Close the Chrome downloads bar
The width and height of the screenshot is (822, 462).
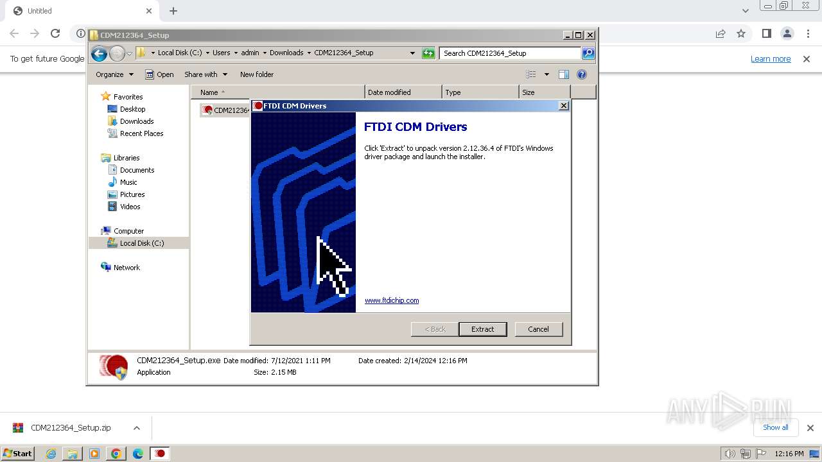coord(810,428)
